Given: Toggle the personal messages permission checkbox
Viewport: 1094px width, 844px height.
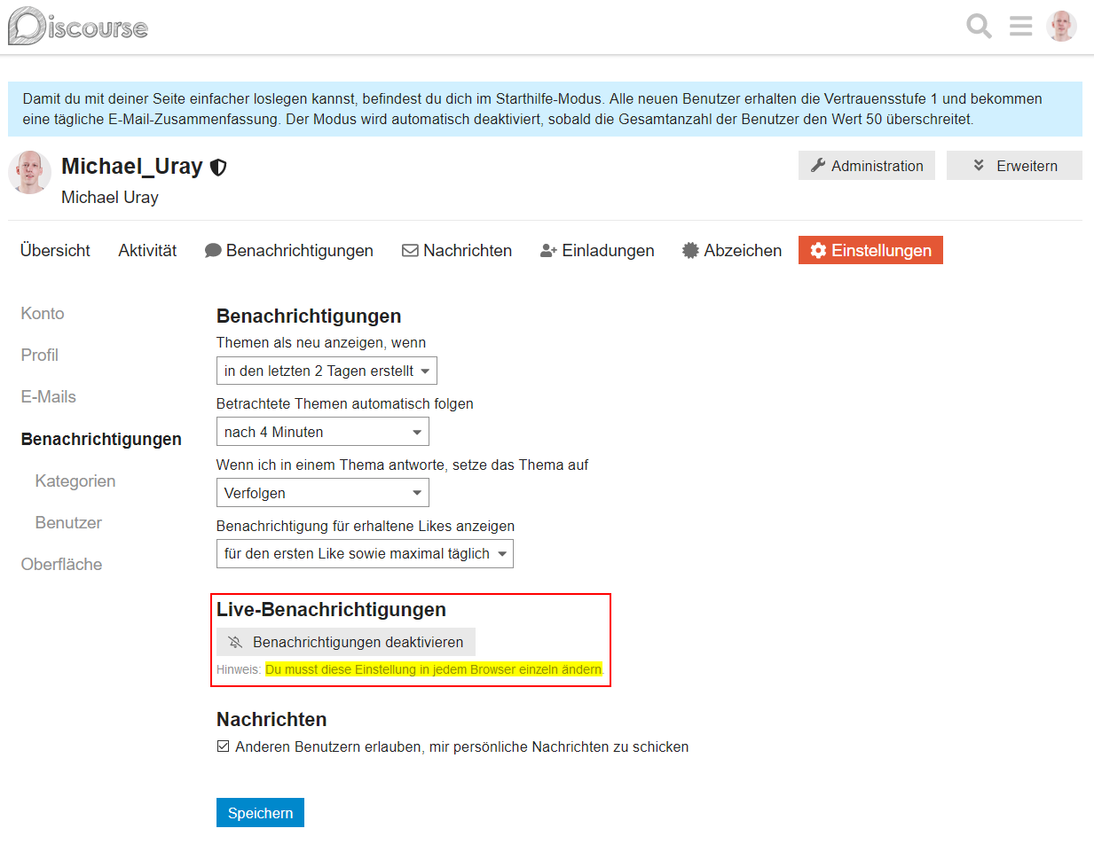Looking at the screenshot, I should point(224,746).
